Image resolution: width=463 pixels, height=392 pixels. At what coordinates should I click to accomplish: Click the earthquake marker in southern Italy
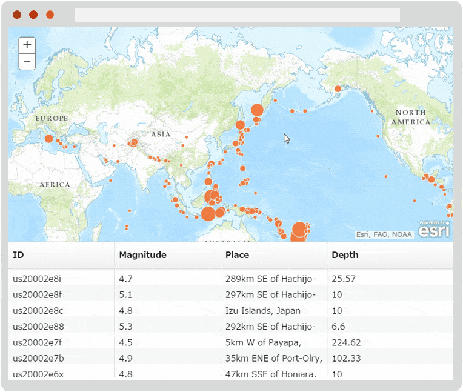(48, 138)
